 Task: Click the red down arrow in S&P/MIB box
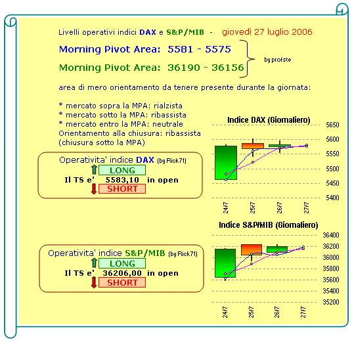click(x=94, y=282)
